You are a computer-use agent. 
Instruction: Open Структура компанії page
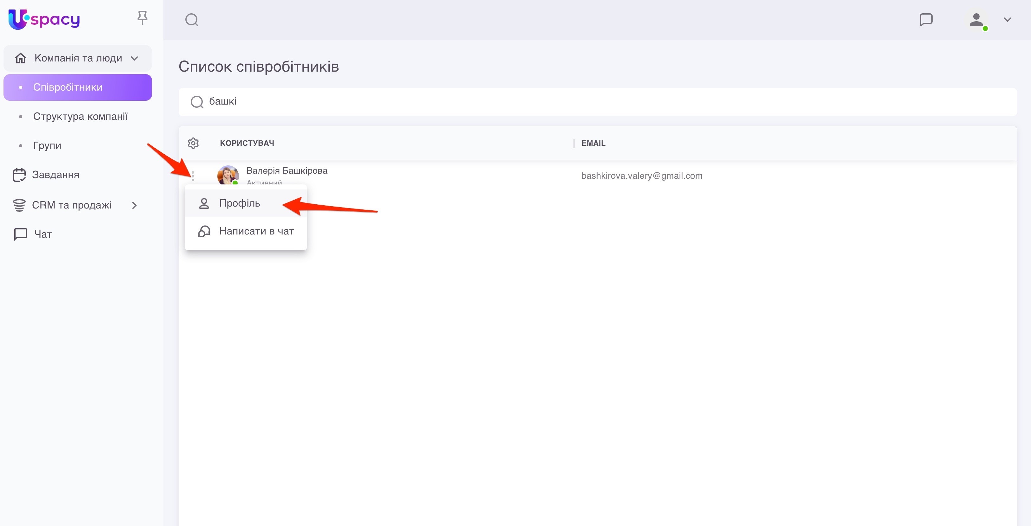(80, 117)
